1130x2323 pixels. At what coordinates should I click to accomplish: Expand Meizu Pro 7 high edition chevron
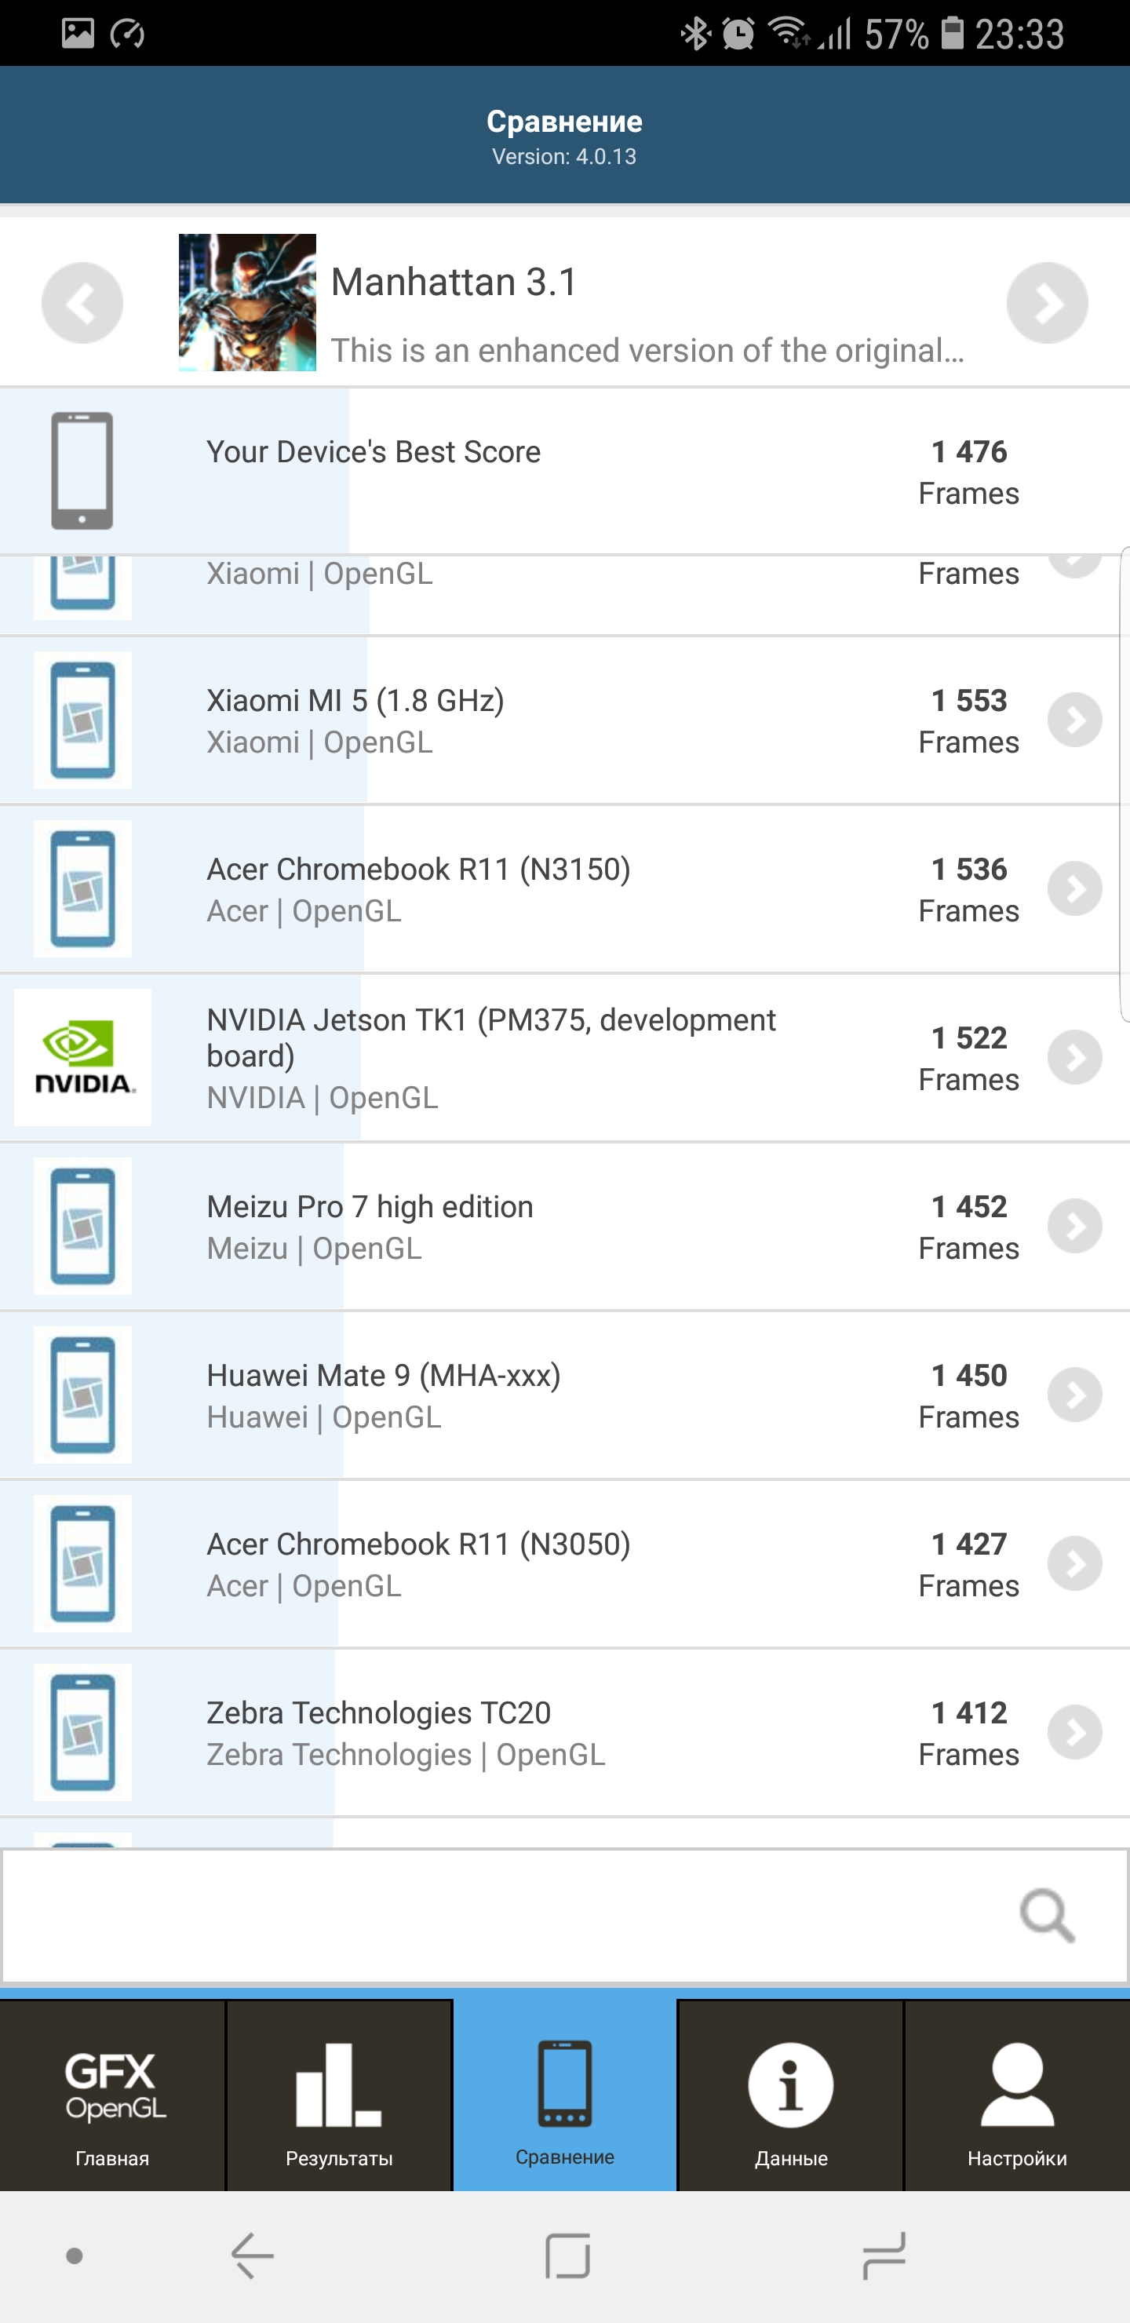[x=1074, y=1226]
